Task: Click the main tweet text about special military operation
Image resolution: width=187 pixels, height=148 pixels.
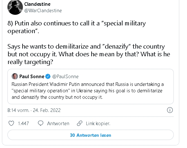Action: (x=76, y=27)
